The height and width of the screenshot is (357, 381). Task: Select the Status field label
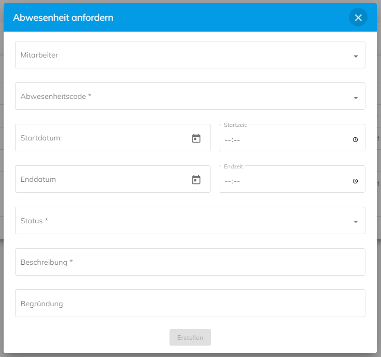(x=34, y=221)
